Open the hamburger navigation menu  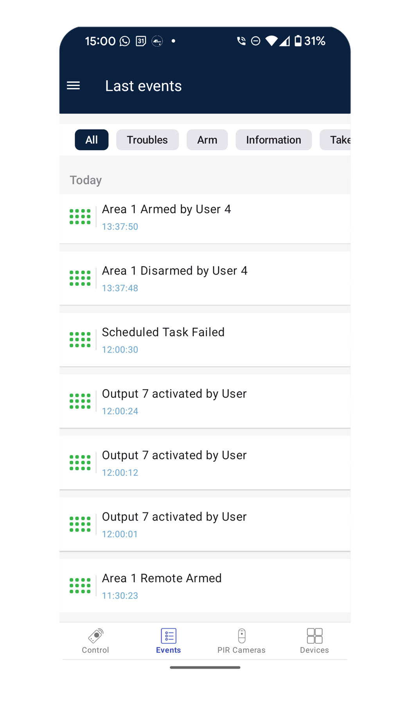(74, 85)
